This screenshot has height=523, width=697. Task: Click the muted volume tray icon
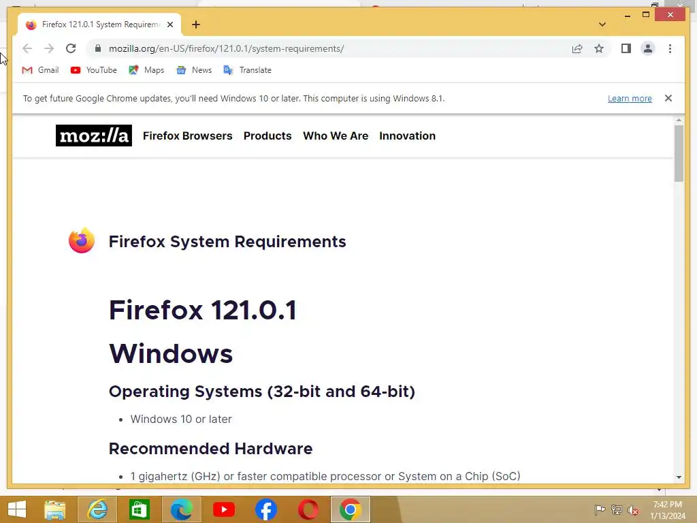click(632, 509)
